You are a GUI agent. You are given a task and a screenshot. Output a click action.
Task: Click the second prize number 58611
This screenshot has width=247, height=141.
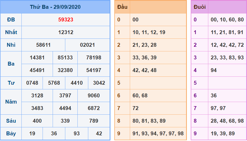(43, 45)
